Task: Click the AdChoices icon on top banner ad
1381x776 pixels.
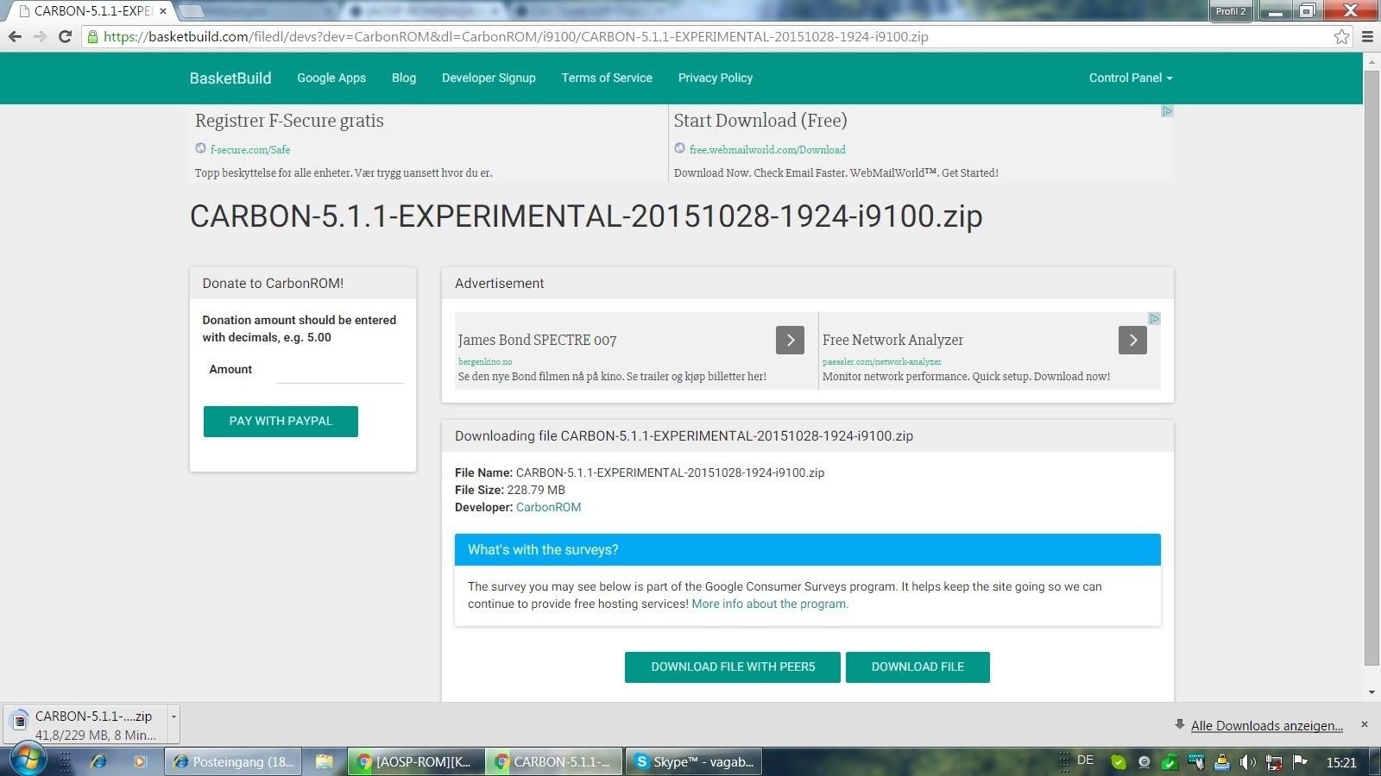Action: click(1167, 111)
